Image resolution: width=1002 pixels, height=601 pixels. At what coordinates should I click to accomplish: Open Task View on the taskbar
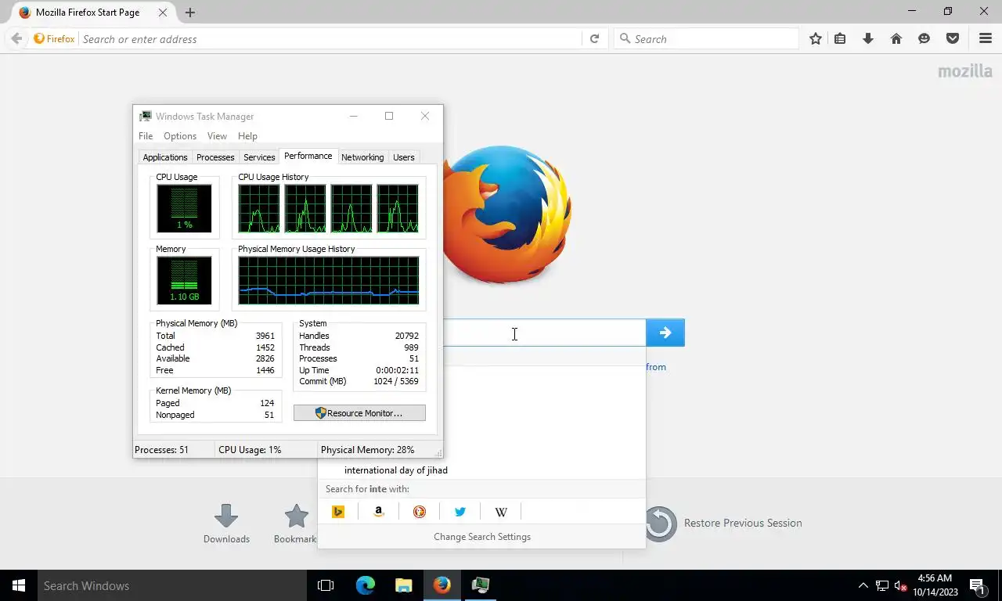point(326,585)
